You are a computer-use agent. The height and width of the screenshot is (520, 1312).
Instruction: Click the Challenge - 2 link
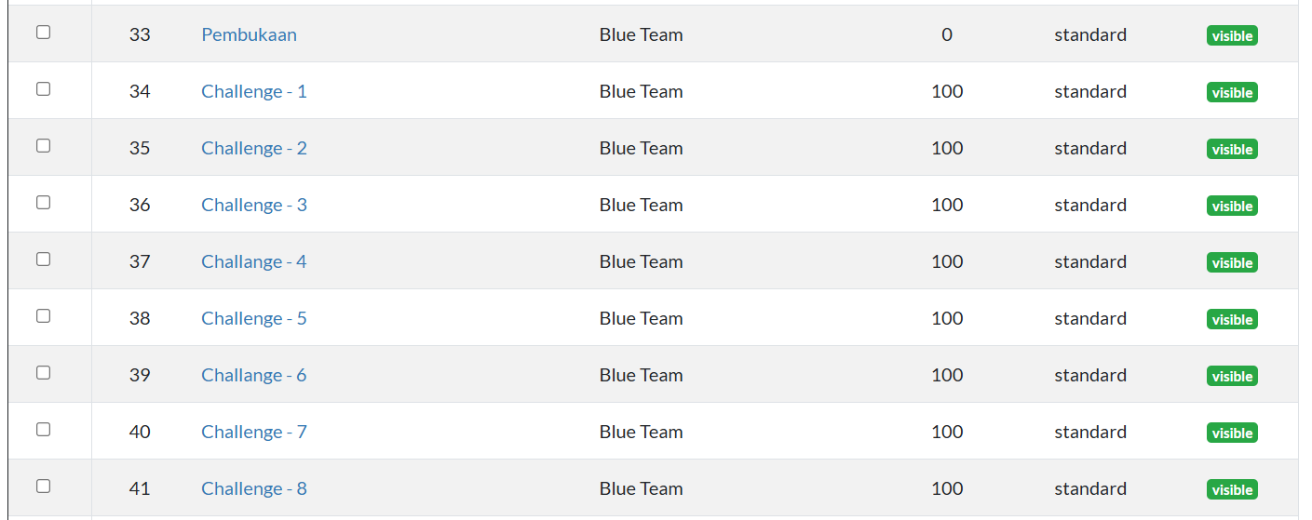253,149
